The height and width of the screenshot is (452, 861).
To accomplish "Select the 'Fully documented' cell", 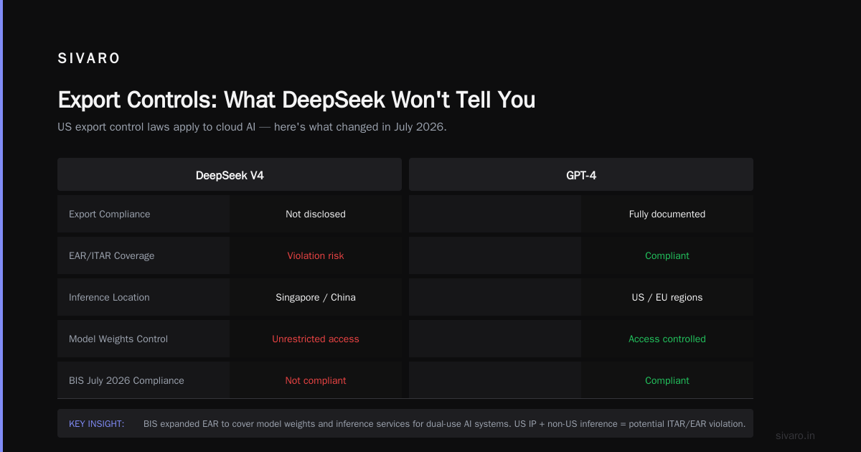I will [x=667, y=214].
